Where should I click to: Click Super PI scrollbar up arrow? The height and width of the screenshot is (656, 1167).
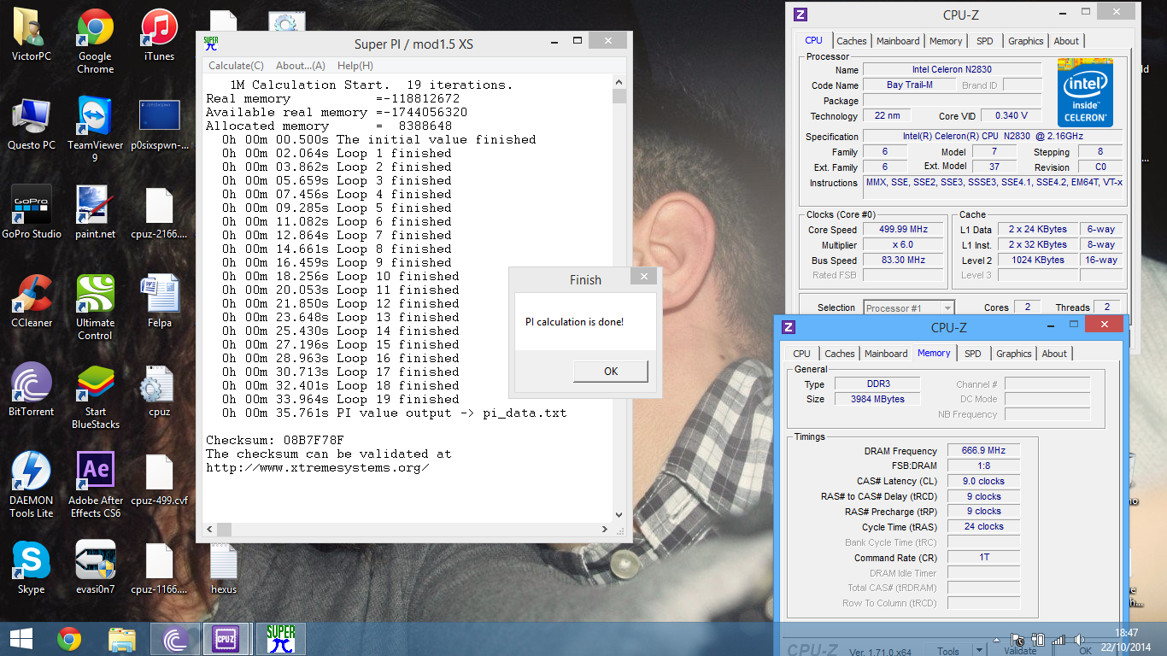(x=619, y=82)
